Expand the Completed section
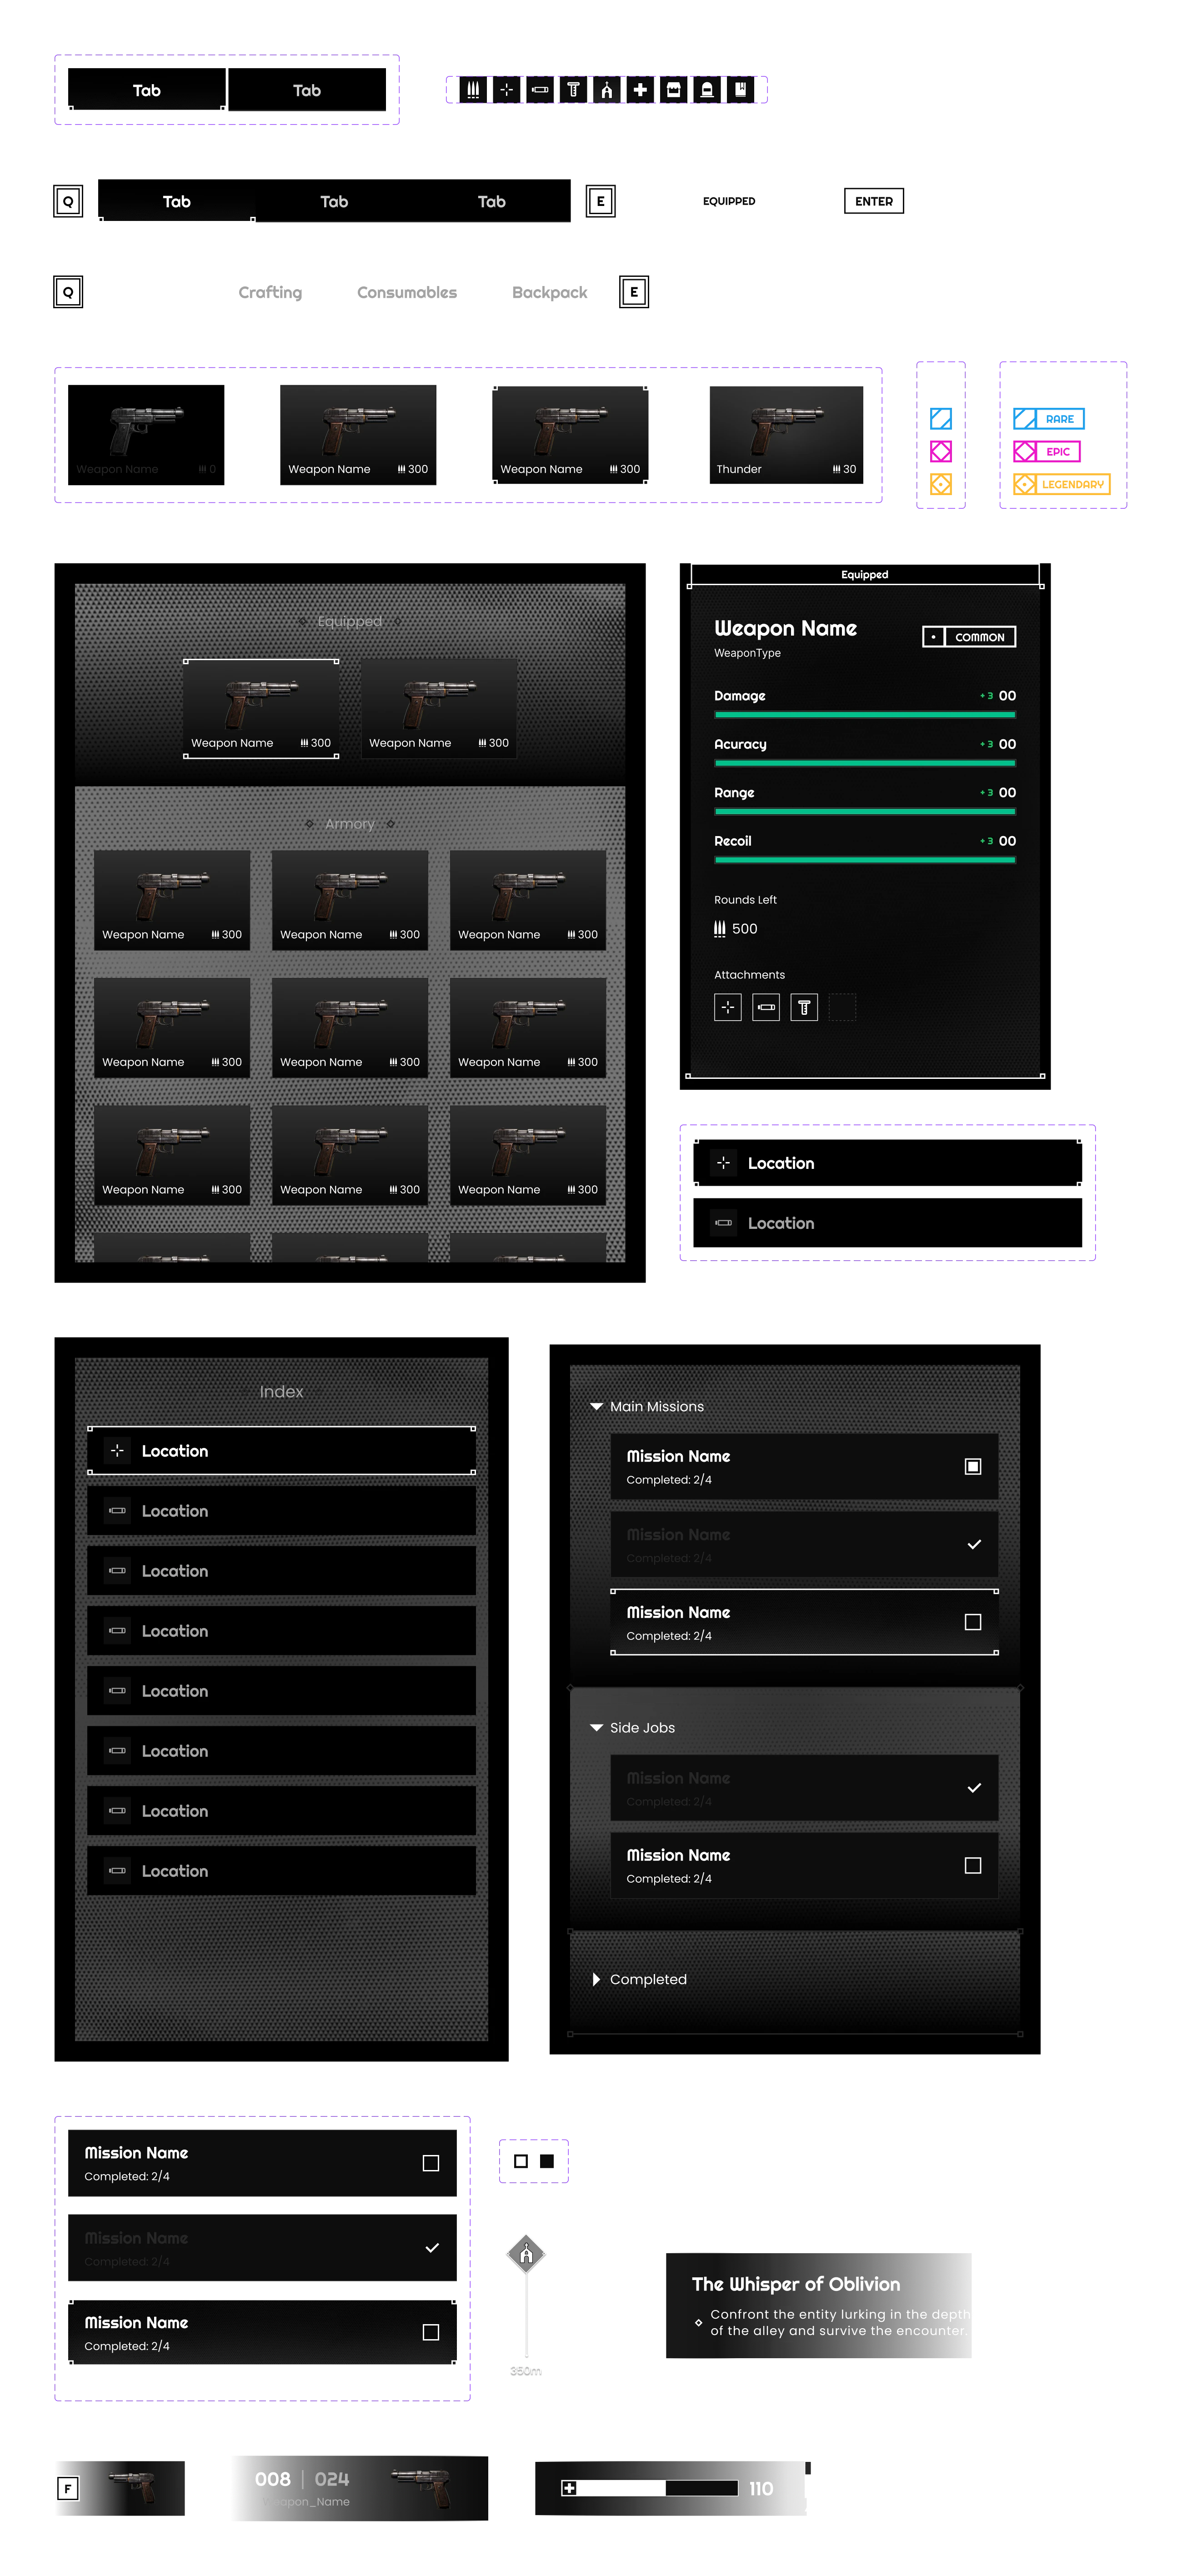Screen dimensions: 1182x2576 point(597,1979)
